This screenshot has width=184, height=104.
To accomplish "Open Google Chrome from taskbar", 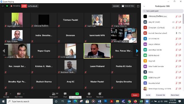I will (x=129, y=101).
